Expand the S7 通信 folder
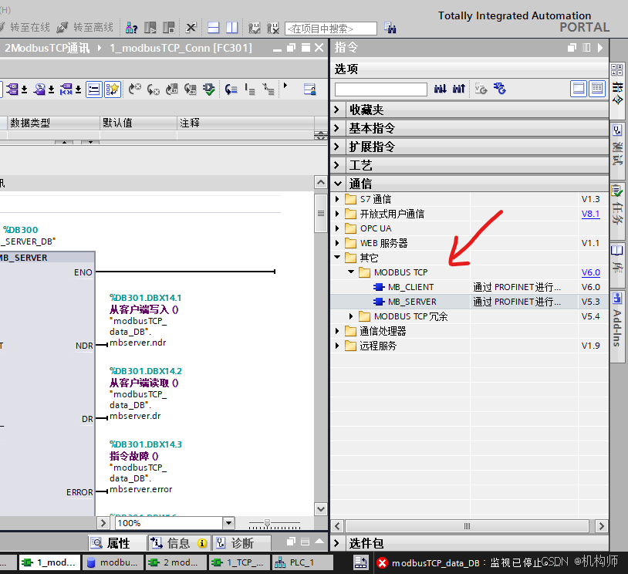The height and width of the screenshot is (574, 628). (337, 199)
